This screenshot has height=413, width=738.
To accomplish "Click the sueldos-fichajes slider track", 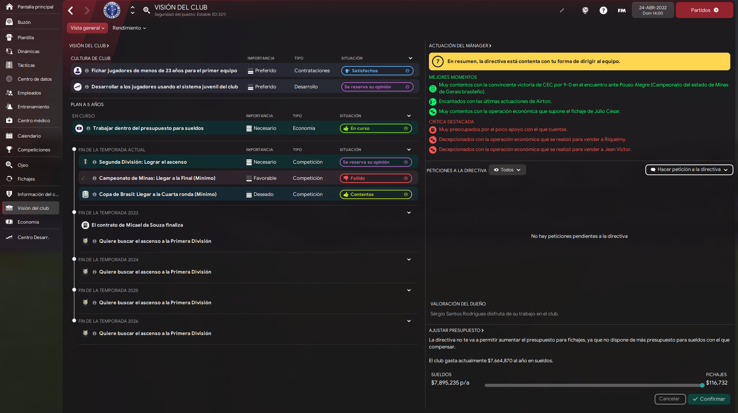I will point(593,385).
